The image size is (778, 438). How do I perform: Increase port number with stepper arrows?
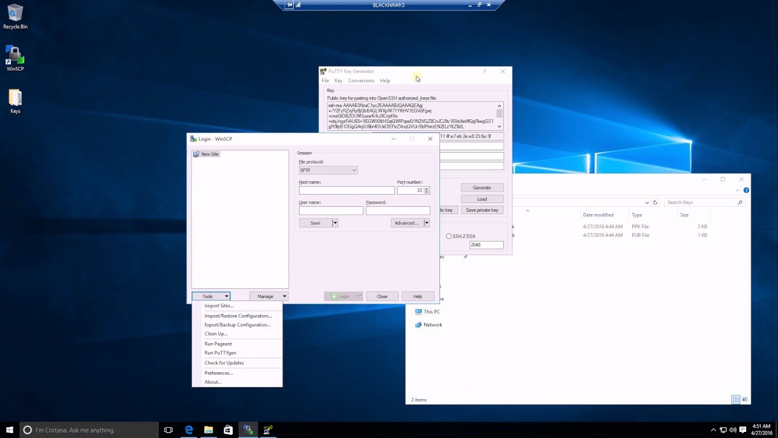427,189
